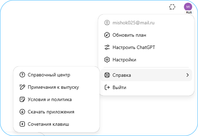Choose Выйти to log out
Screen dimensions: 198x136
(146, 87)
